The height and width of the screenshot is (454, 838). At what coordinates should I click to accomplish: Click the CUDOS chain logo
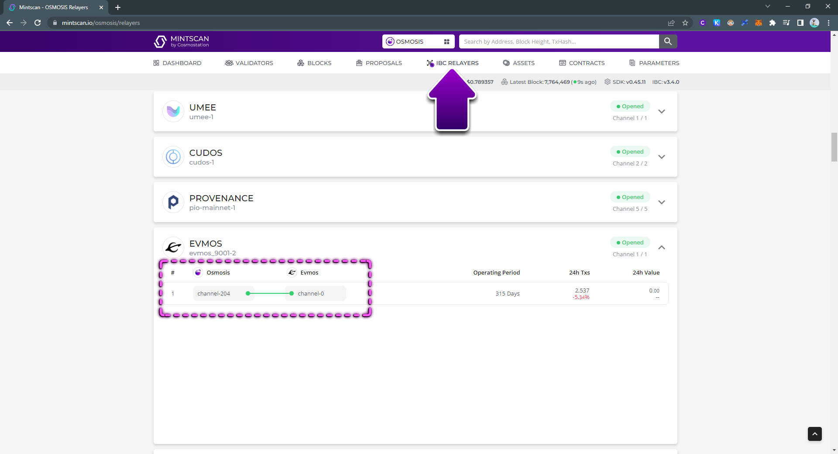pyautogui.click(x=173, y=157)
